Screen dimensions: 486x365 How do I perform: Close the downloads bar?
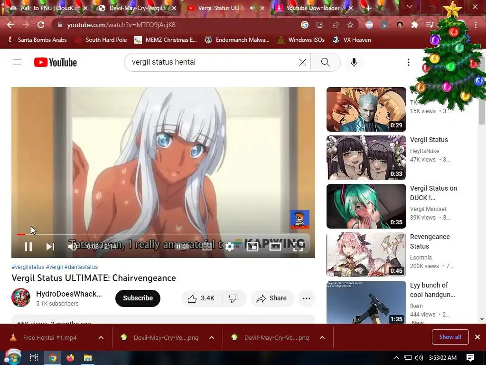pyautogui.click(x=477, y=337)
